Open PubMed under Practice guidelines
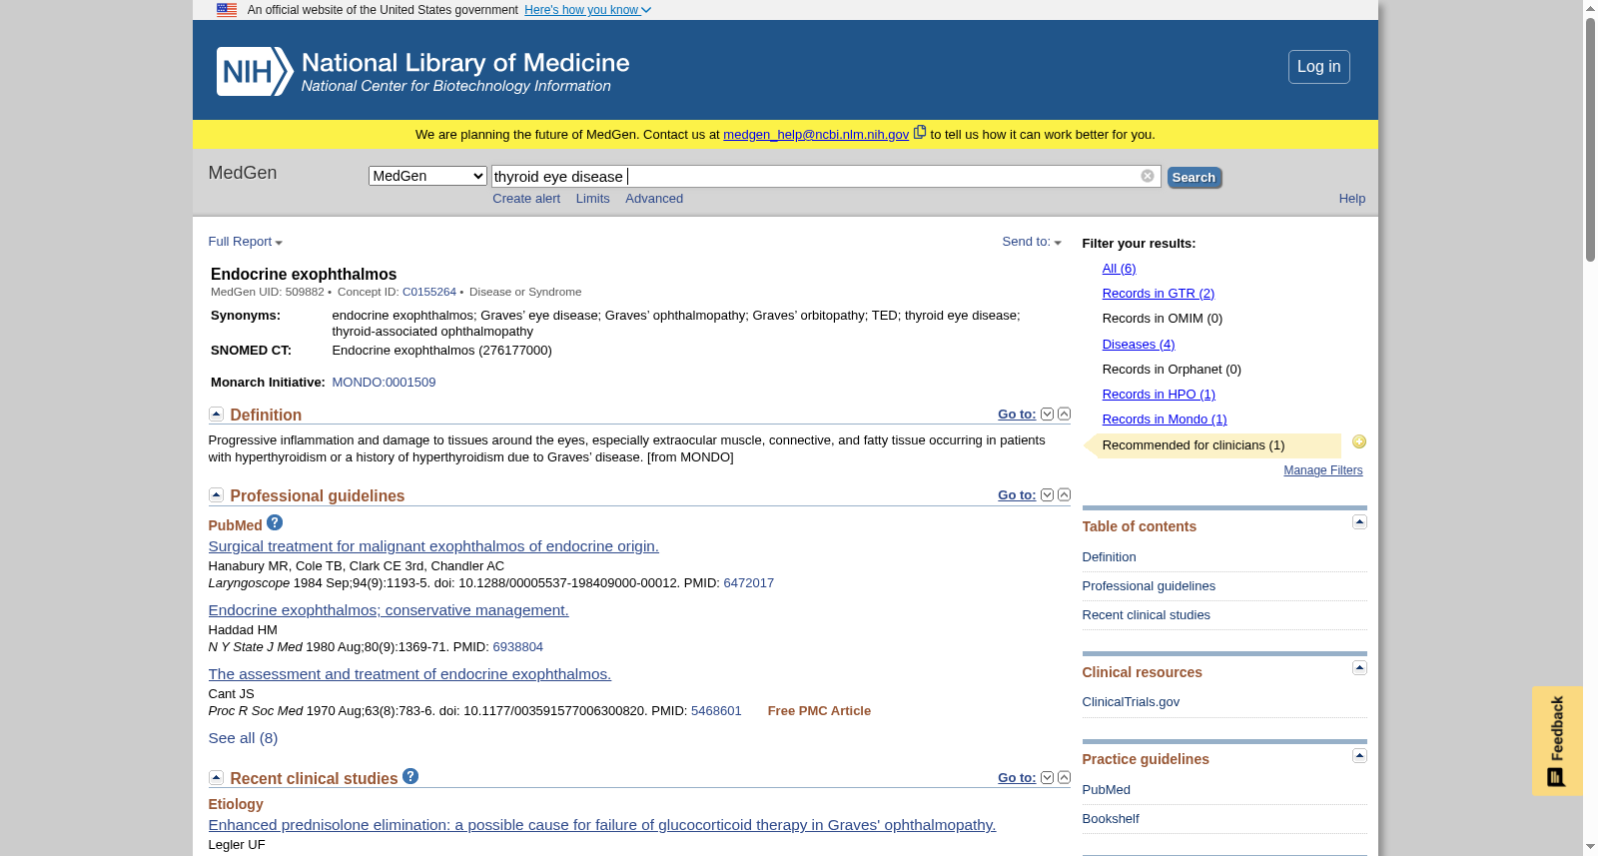Viewport: 1598px width, 856px height. [x=1106, y=790]
